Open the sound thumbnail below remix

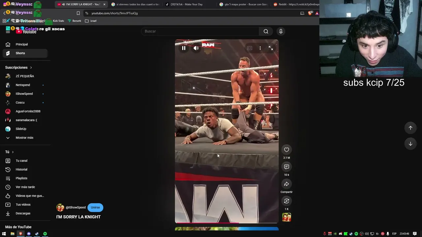[286, 217]
